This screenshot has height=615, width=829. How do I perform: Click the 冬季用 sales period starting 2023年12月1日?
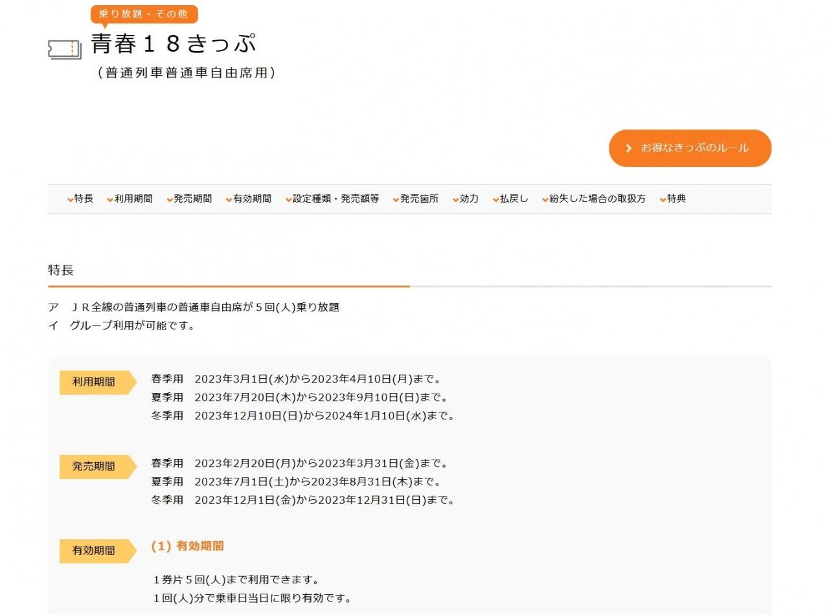[x=303, y=500]
